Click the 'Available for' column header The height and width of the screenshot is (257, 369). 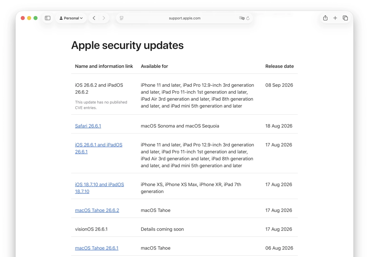point(154,66)
